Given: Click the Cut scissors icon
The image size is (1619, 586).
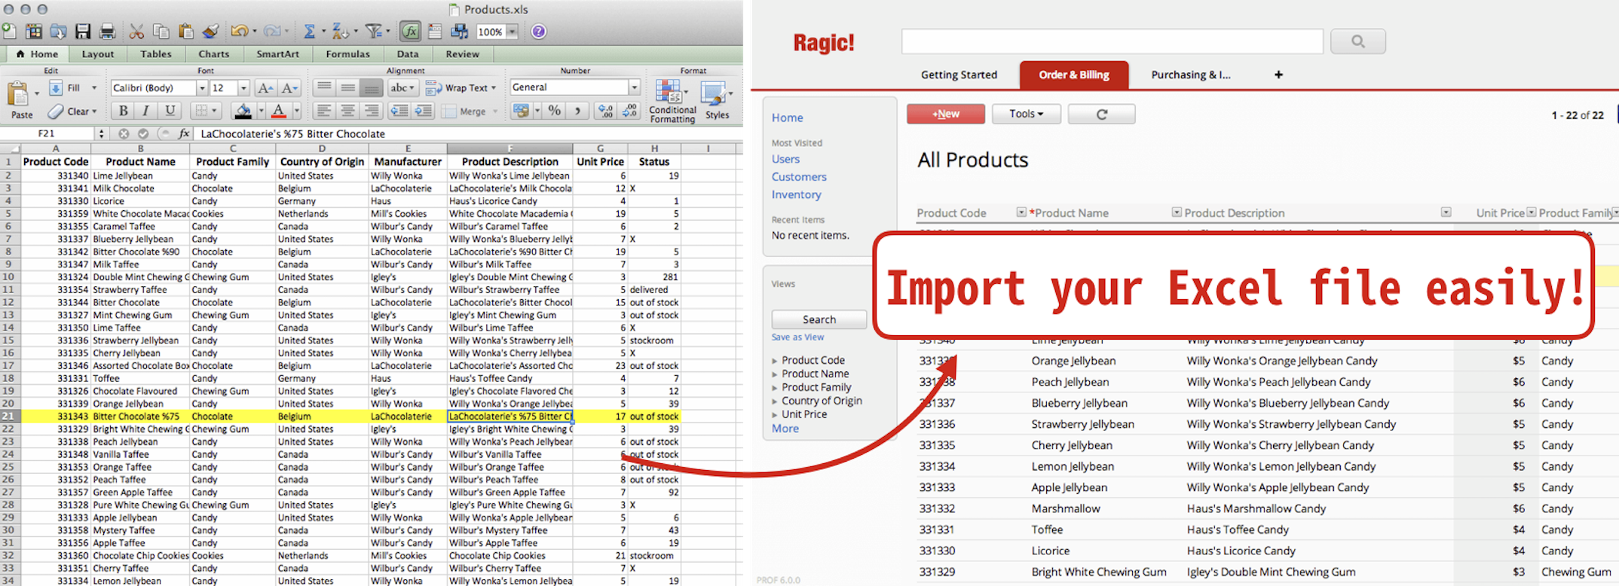Looking at the screenshot, I should [136, 31].
